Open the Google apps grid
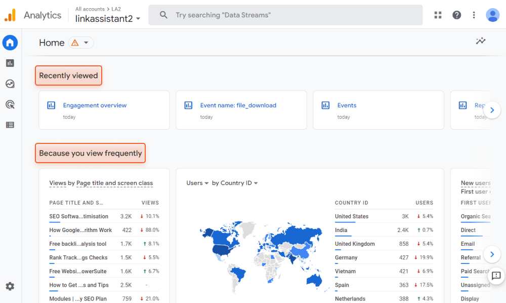The width and height of the screenshot is (506, 303). [x=438, y=15]
